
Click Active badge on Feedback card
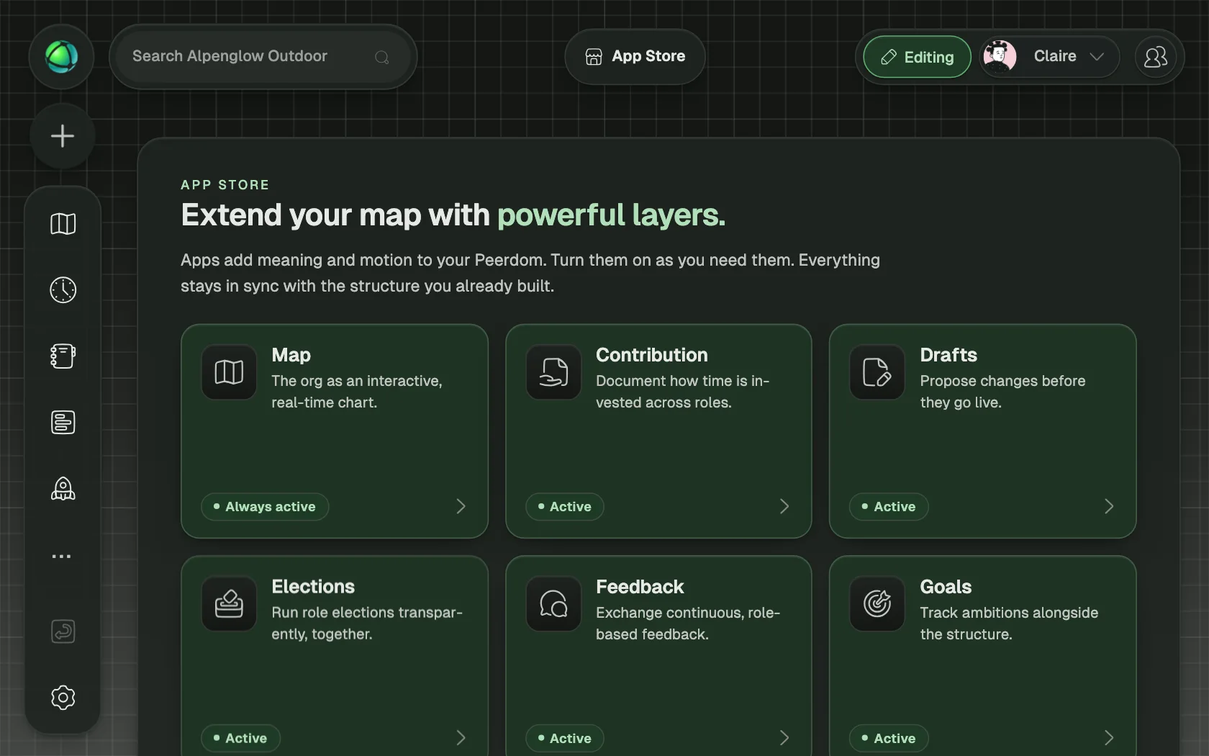565,739
